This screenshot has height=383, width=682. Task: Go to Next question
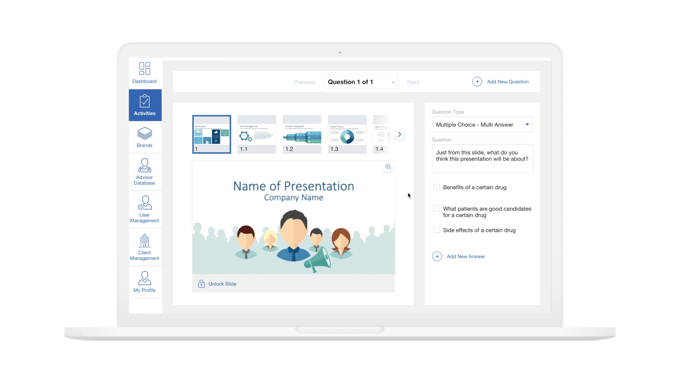tap(413, 82)
